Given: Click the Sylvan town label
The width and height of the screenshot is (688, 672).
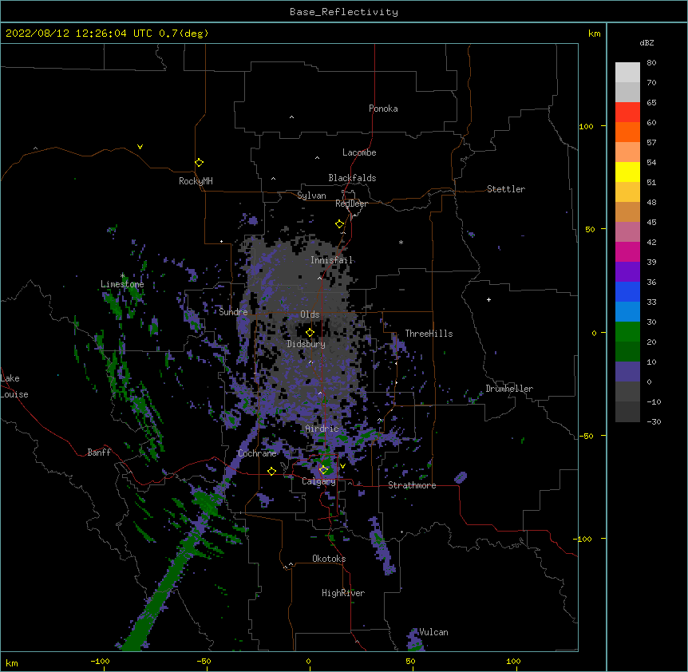Looking at the screenshot, I should [311, 196].
